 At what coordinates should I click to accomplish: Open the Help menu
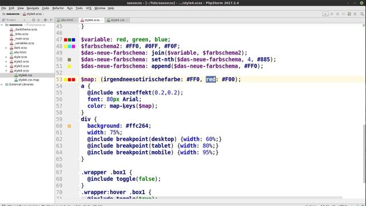click(x=111, y=8)
